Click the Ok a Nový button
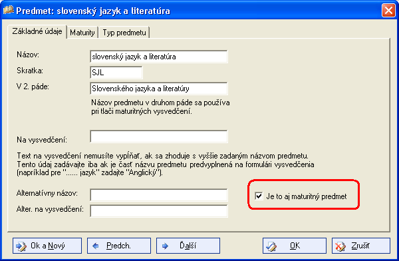This screenshot has width=399, height=261. [x=47, y=246]
